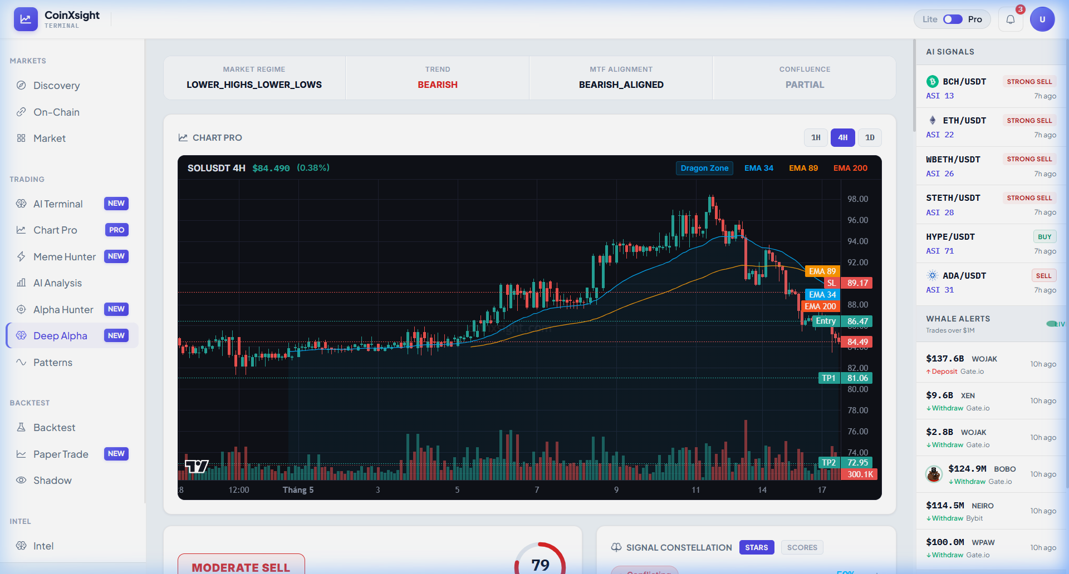Click the Market grid icon
This screenshot has height=574, width=1069.
pyautogui.click(x=21, y=138)
